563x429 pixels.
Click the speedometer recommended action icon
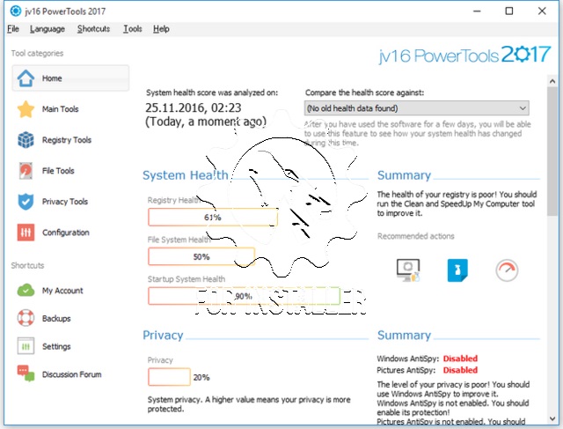(507, 270)
